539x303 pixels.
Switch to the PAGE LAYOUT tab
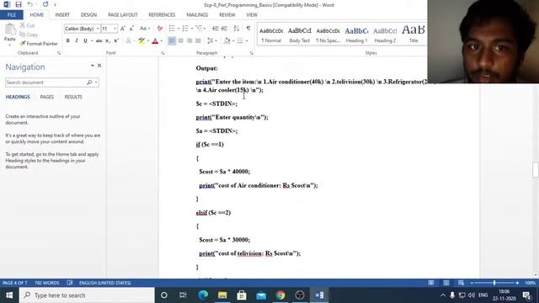tap(122, 15)
